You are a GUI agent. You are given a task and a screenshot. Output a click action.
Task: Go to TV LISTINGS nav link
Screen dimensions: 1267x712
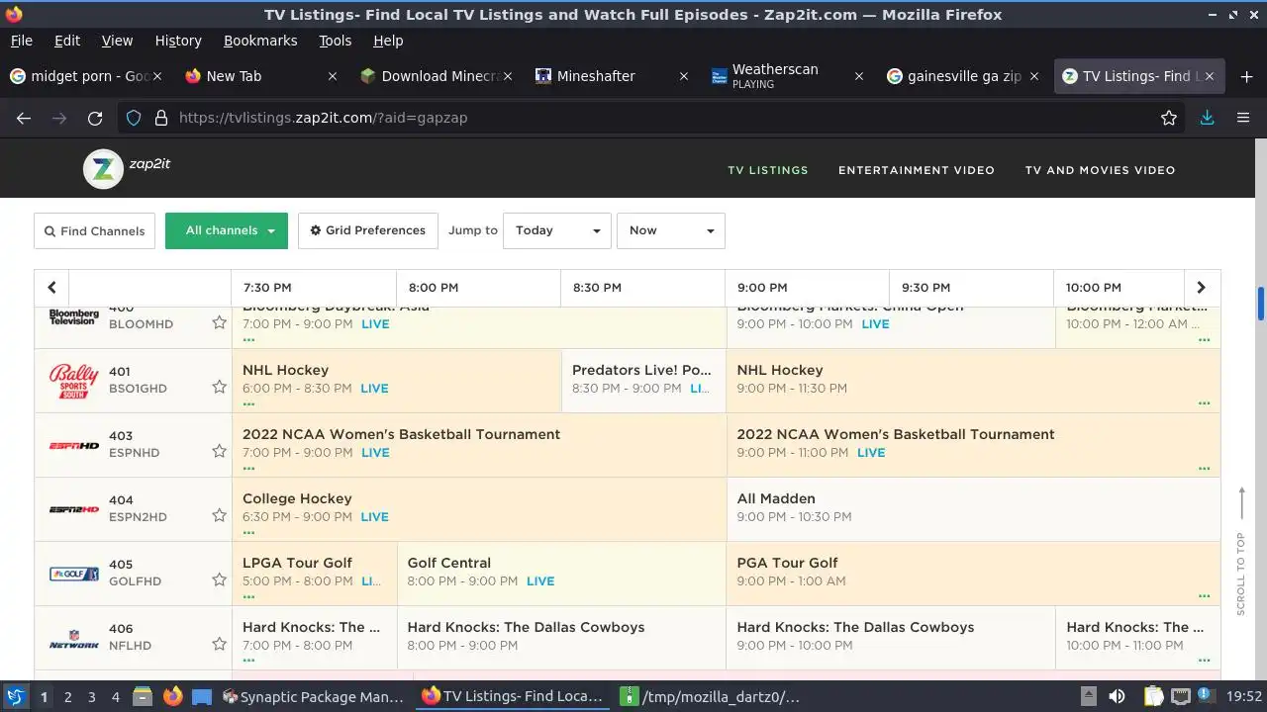pyautogui.click(x=768, y=170)
